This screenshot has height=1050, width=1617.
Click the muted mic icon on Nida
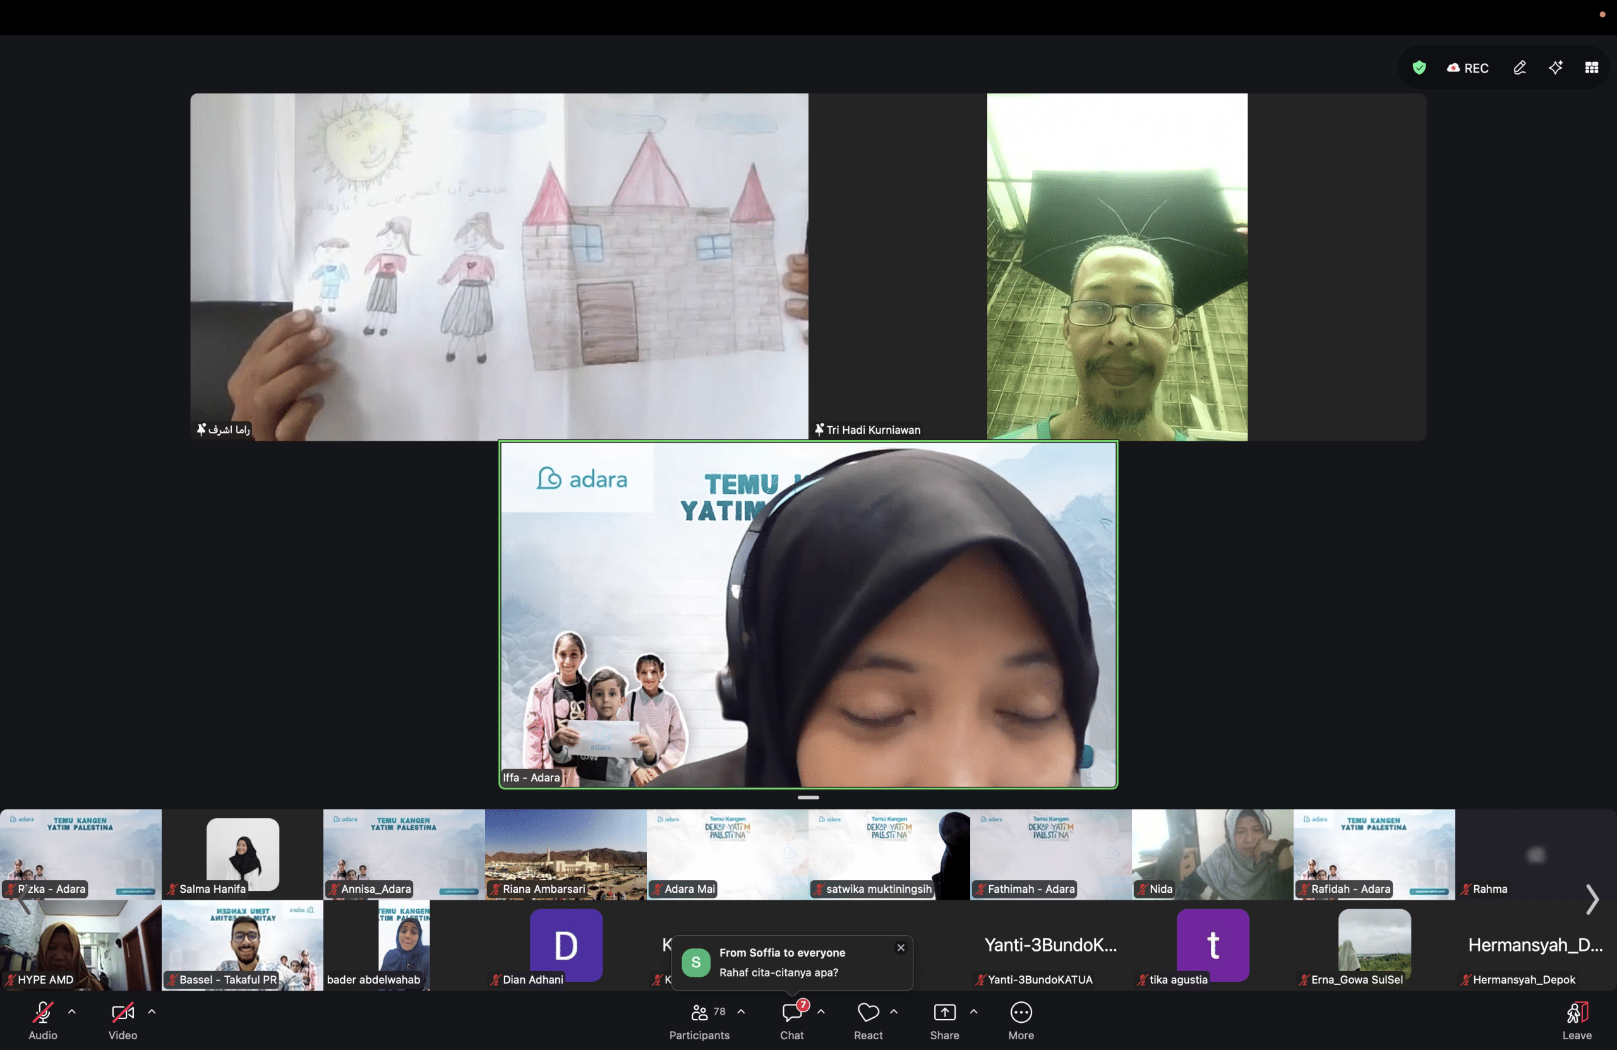pyautogui.click(x=1143, y=889)
